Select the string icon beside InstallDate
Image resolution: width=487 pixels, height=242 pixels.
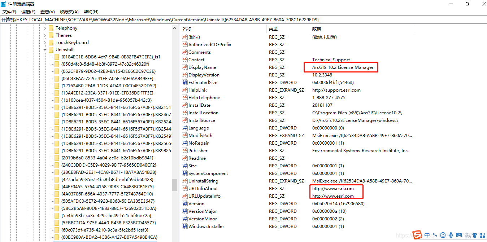click(185, 105)
